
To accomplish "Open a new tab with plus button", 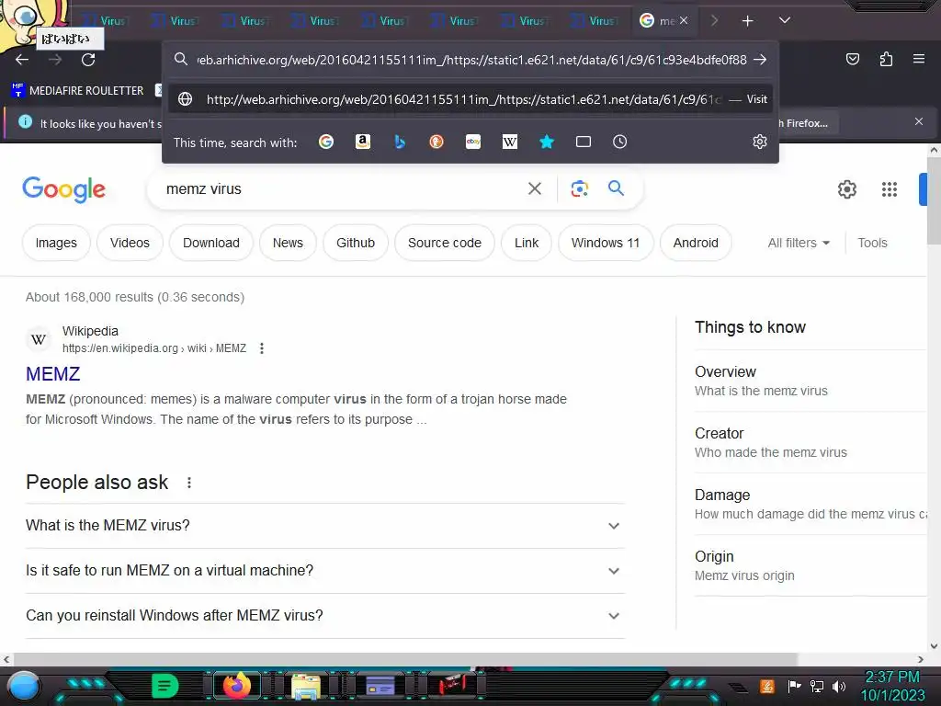I will [748, 21].
